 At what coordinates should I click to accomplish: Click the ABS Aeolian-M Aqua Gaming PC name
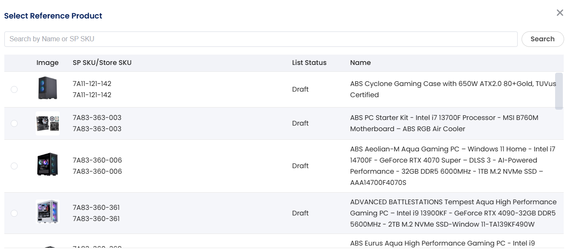point(453,166)
